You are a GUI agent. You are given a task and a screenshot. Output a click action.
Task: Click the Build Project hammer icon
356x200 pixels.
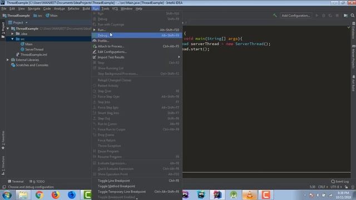point(275,16)
